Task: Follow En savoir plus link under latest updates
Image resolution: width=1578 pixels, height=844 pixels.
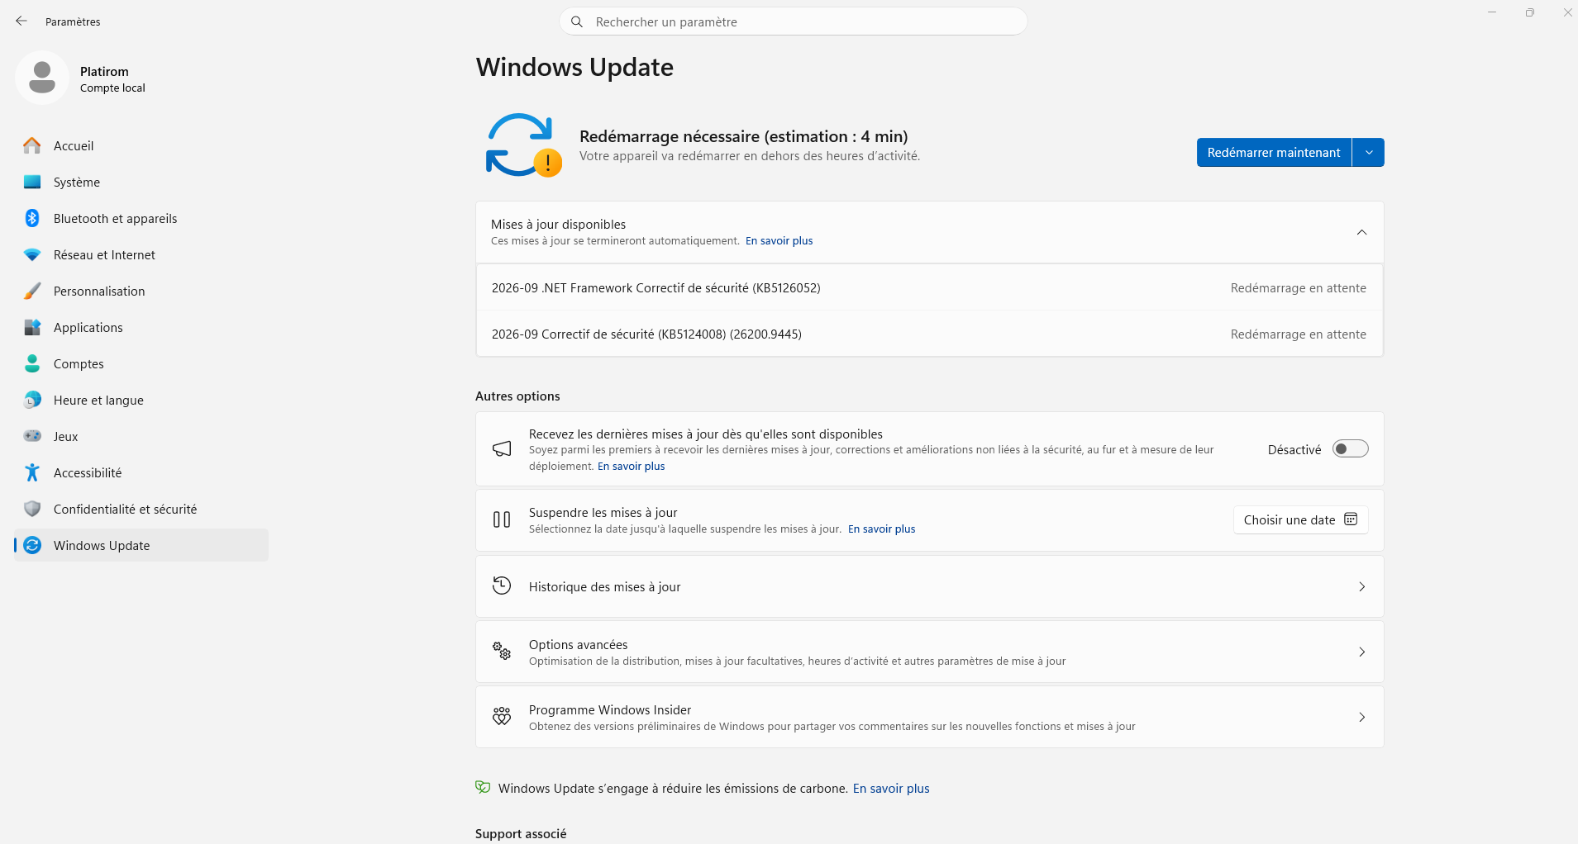Action: click(631, 467)
